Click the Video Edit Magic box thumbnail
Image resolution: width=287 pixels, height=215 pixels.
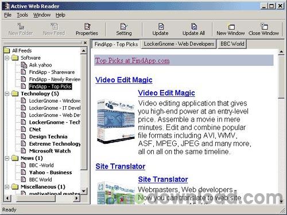click(116, 121)
